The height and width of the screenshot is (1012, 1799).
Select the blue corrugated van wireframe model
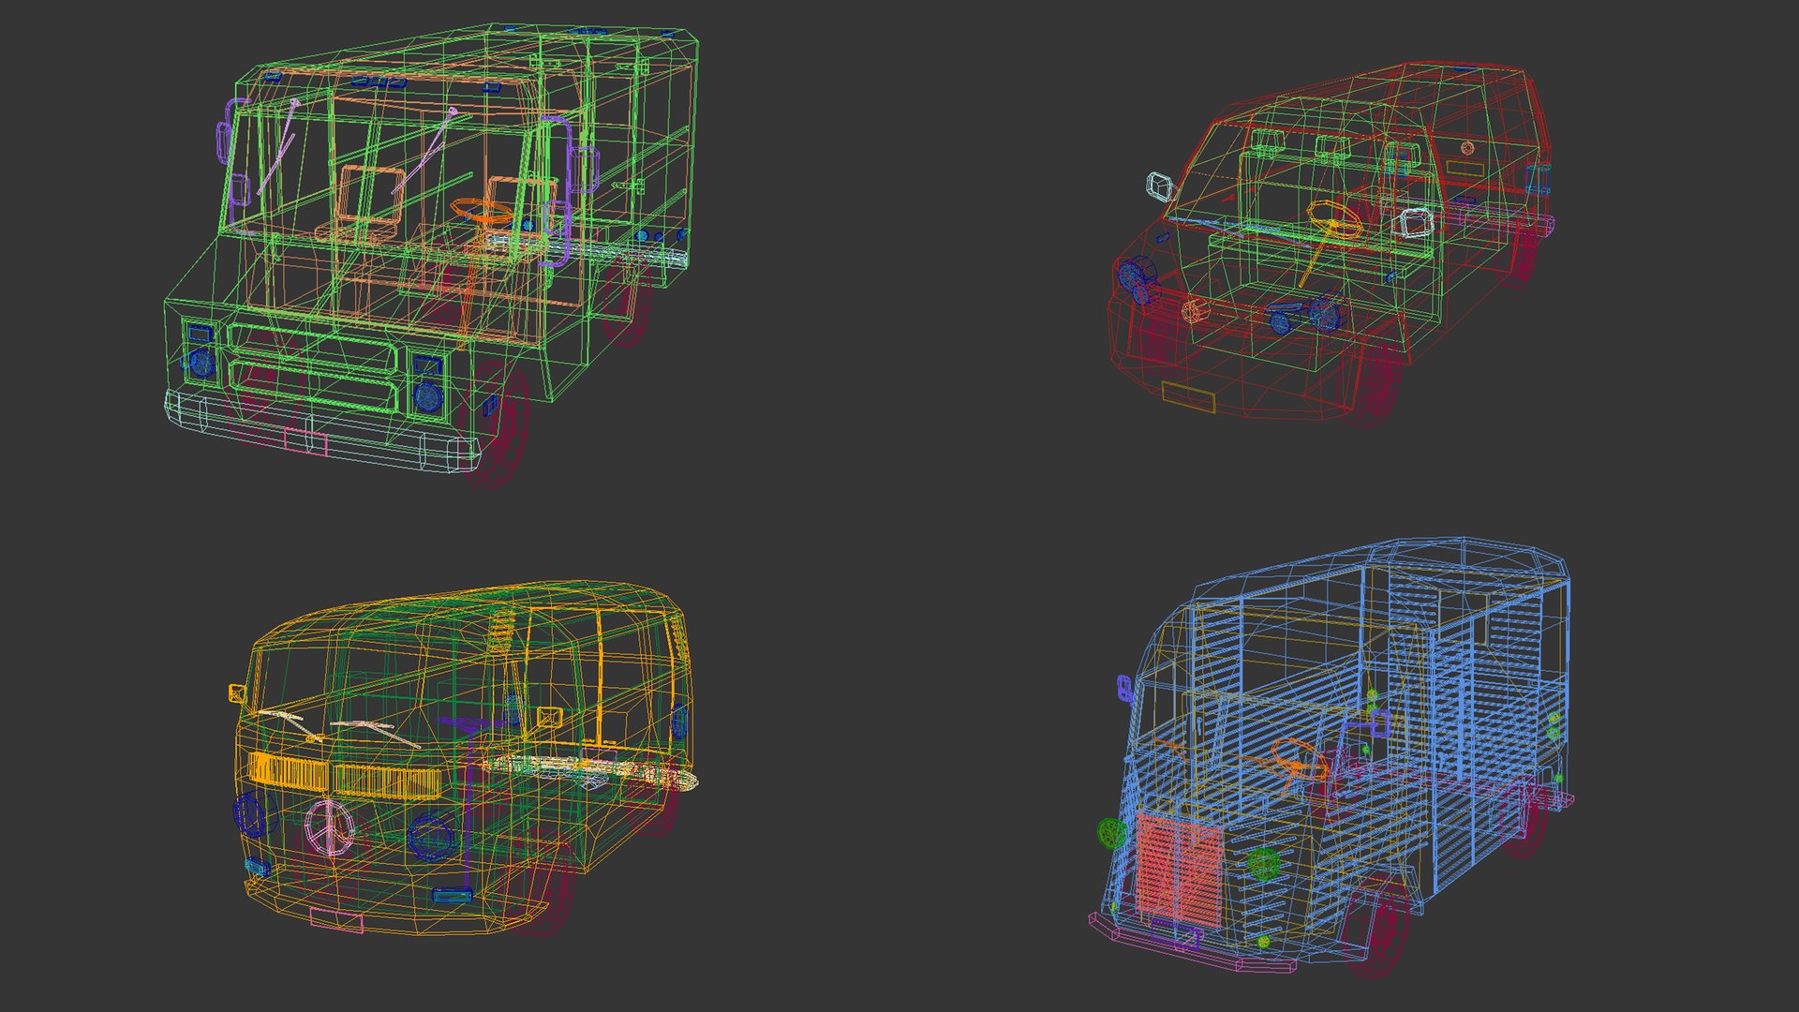pos(1331,759)
